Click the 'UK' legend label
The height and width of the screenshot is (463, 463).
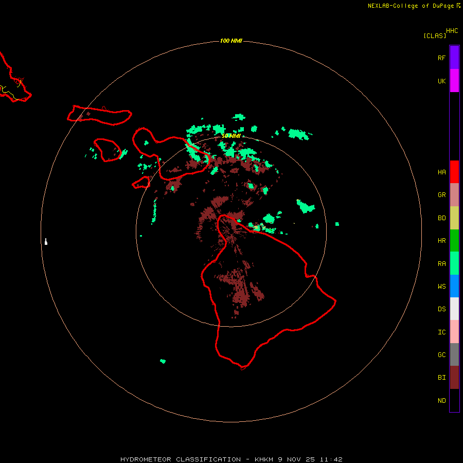point(441,81)
